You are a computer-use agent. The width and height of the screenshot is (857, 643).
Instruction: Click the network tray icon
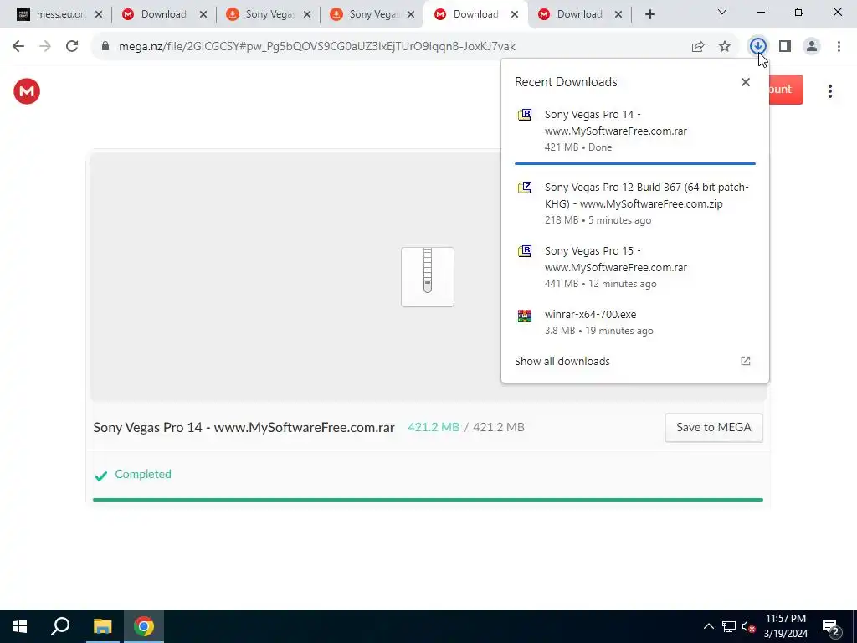coord(729,626)
